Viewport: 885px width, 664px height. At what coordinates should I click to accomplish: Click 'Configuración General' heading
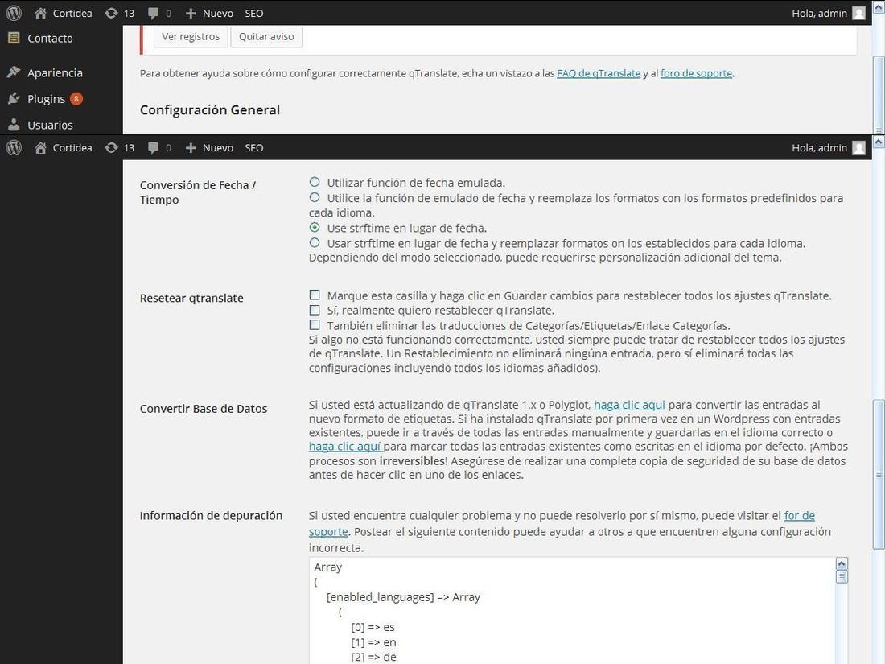pos(209,110)
